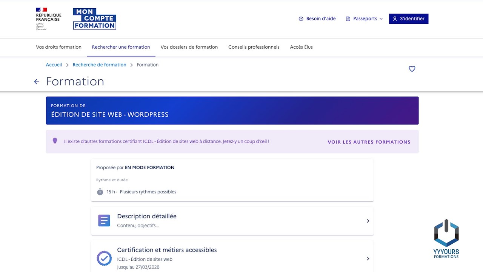The image size is (483, 272).
Task: Go to Vos dossiers de formation
Action: coord(189,47)
